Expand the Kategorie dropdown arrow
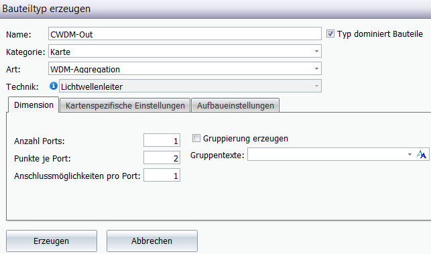The width and height of the screenshot is (431, 254). coord(316,52)
